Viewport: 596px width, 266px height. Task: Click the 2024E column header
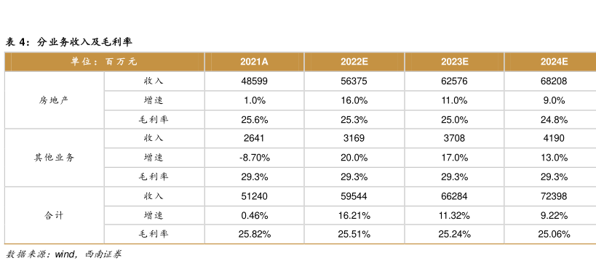(x=555, y=63)
